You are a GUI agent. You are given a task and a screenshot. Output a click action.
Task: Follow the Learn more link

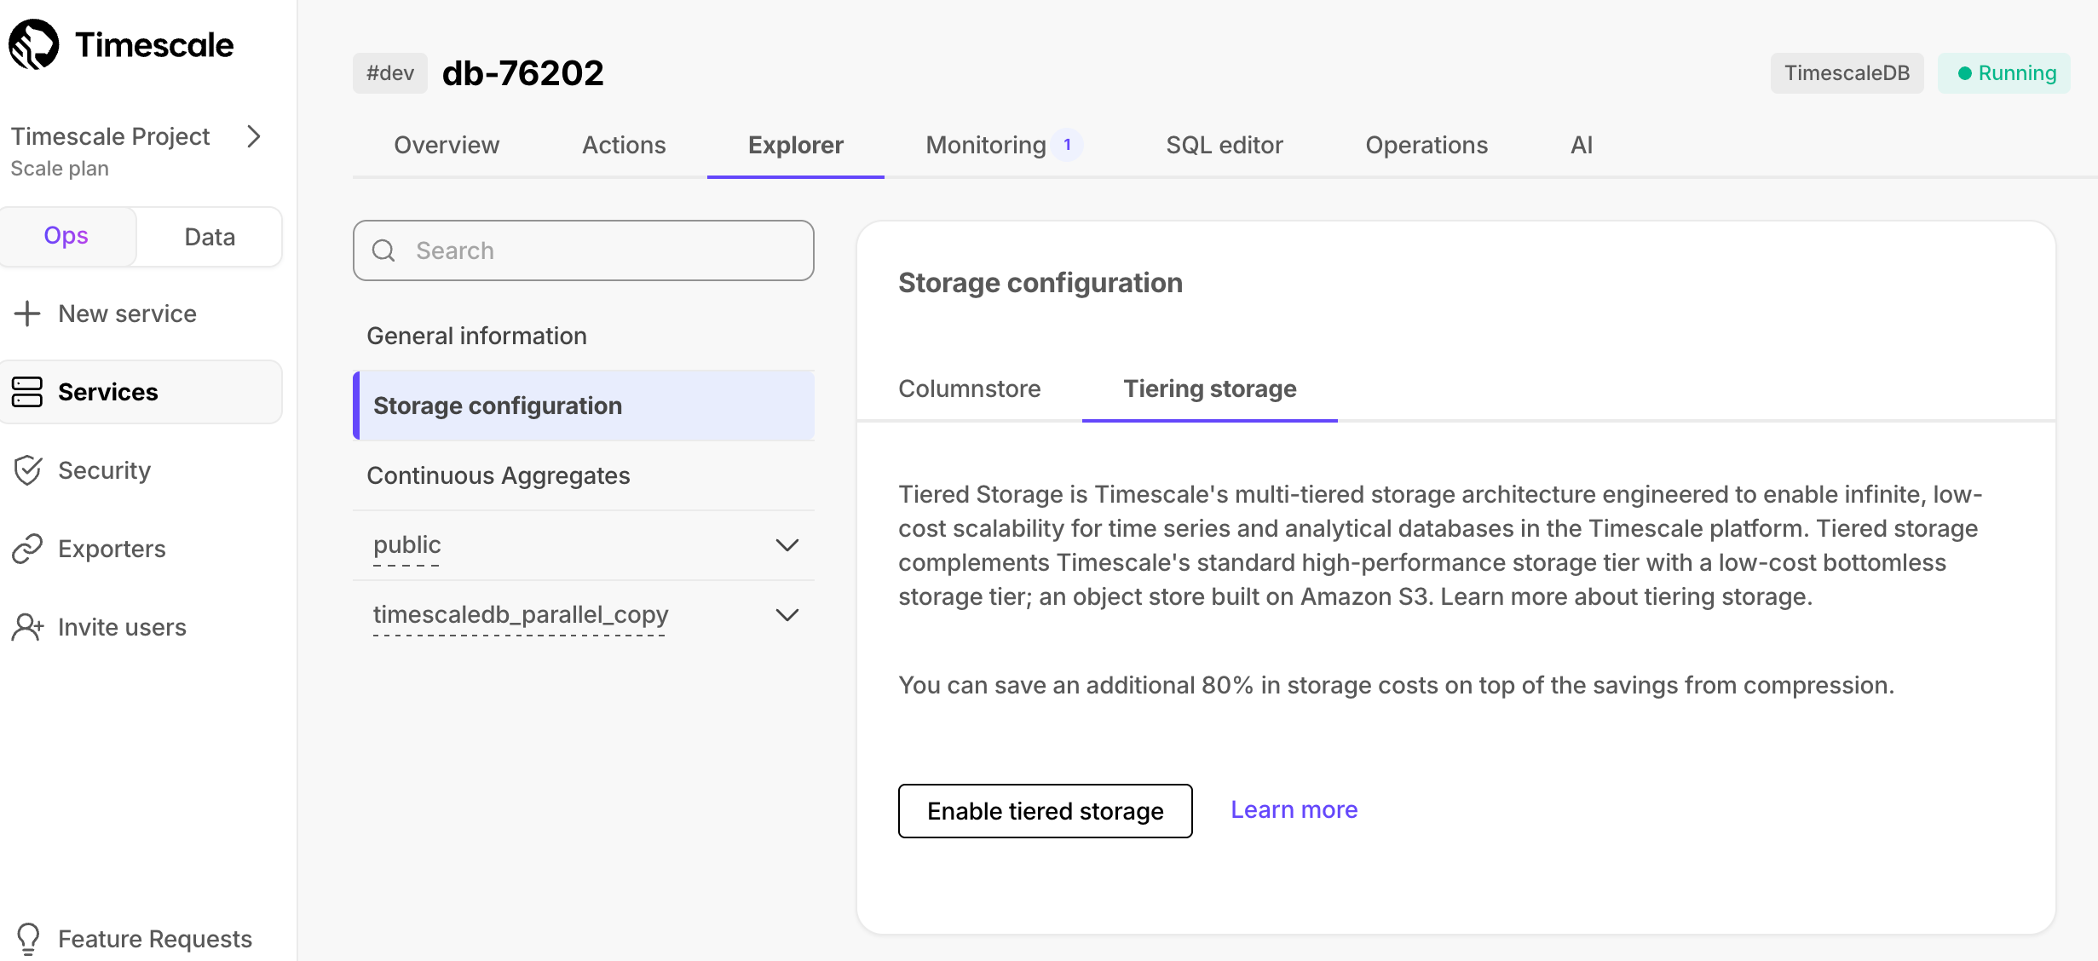[x=1294, y=810]
